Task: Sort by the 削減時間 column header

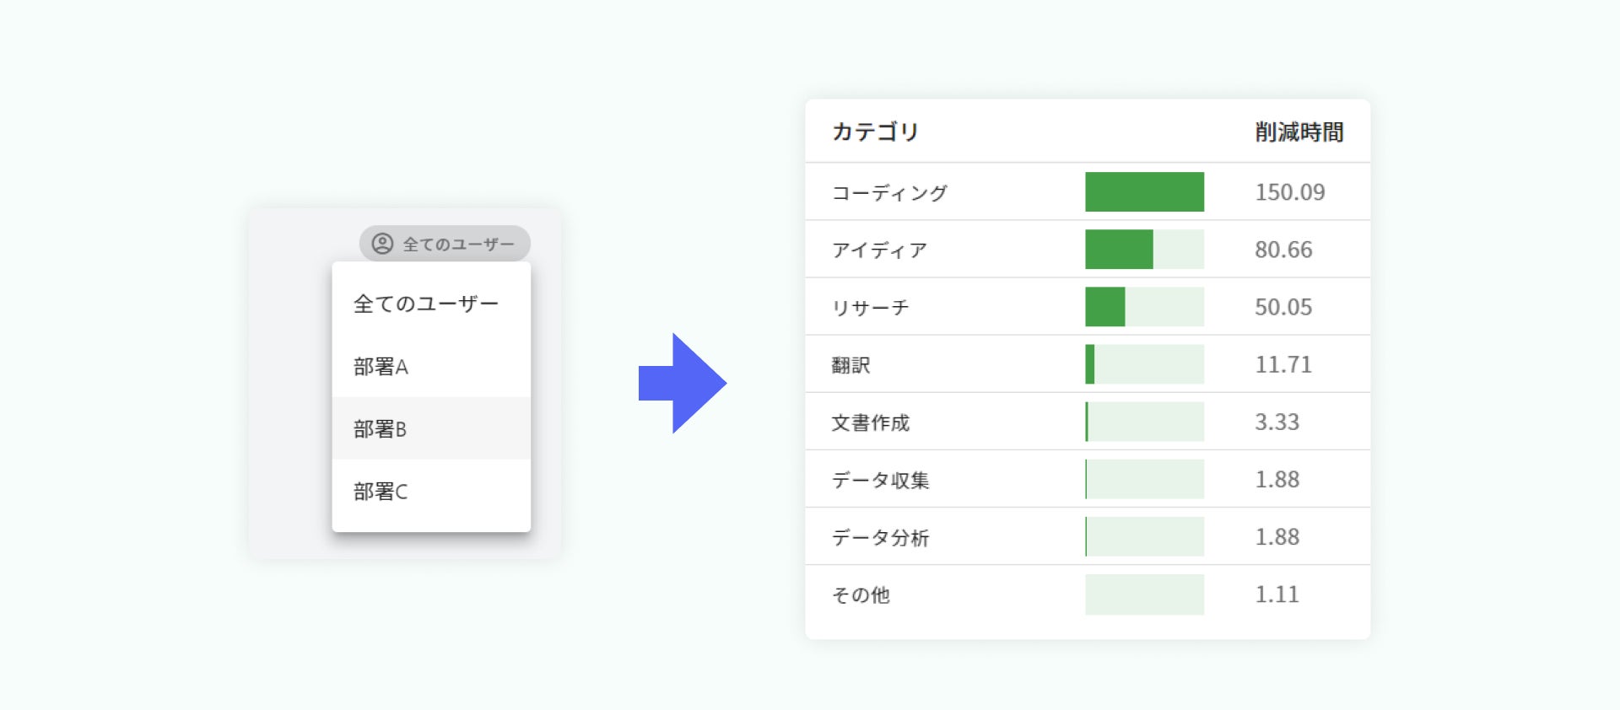Action: click(x=1299, y=132)
